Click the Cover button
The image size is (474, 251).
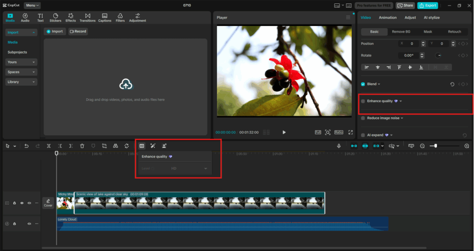tap(48, 203)
